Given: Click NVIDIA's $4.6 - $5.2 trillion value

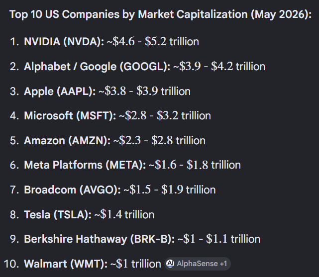Looking at the screenshot, I should tap(153, 41).
